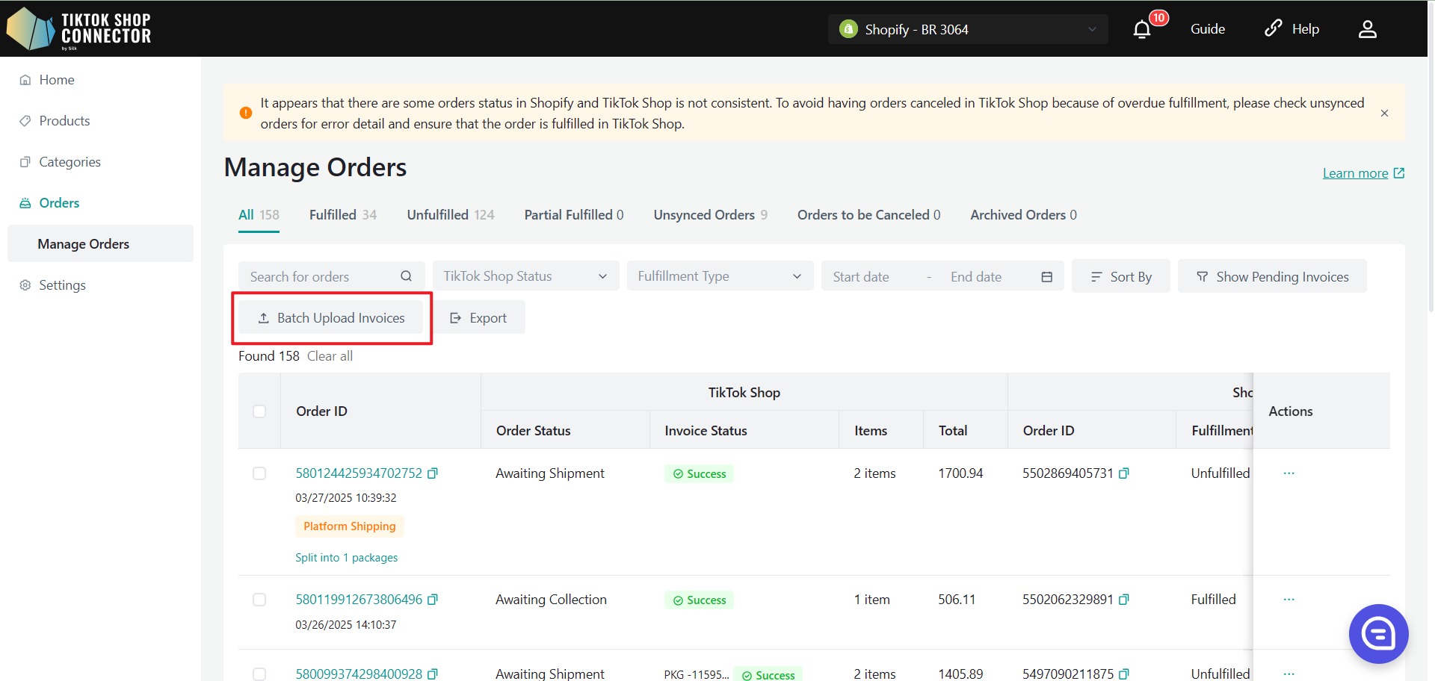Screen dimensions: 1435x681
Task: Click the search magnifier icon
Action: 406,276
